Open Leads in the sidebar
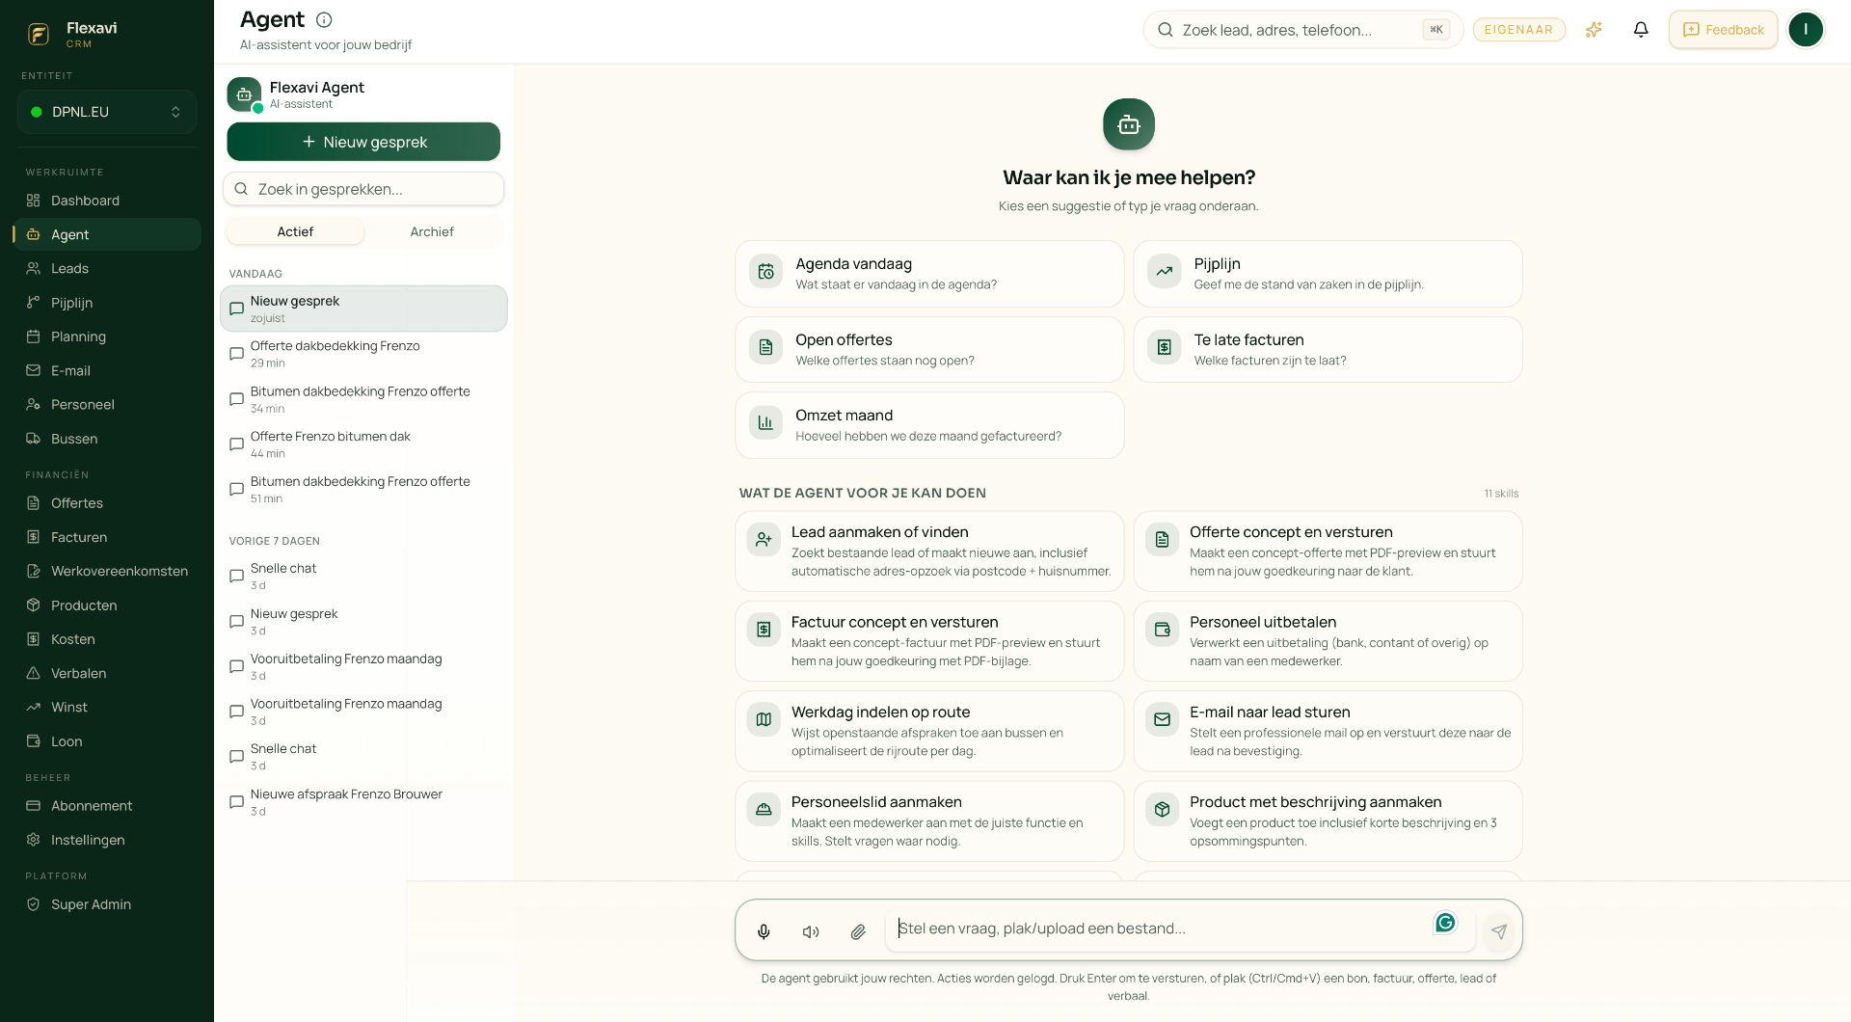The width and height of the screenshot is (1851, 1022). click(x=107, y=269)
